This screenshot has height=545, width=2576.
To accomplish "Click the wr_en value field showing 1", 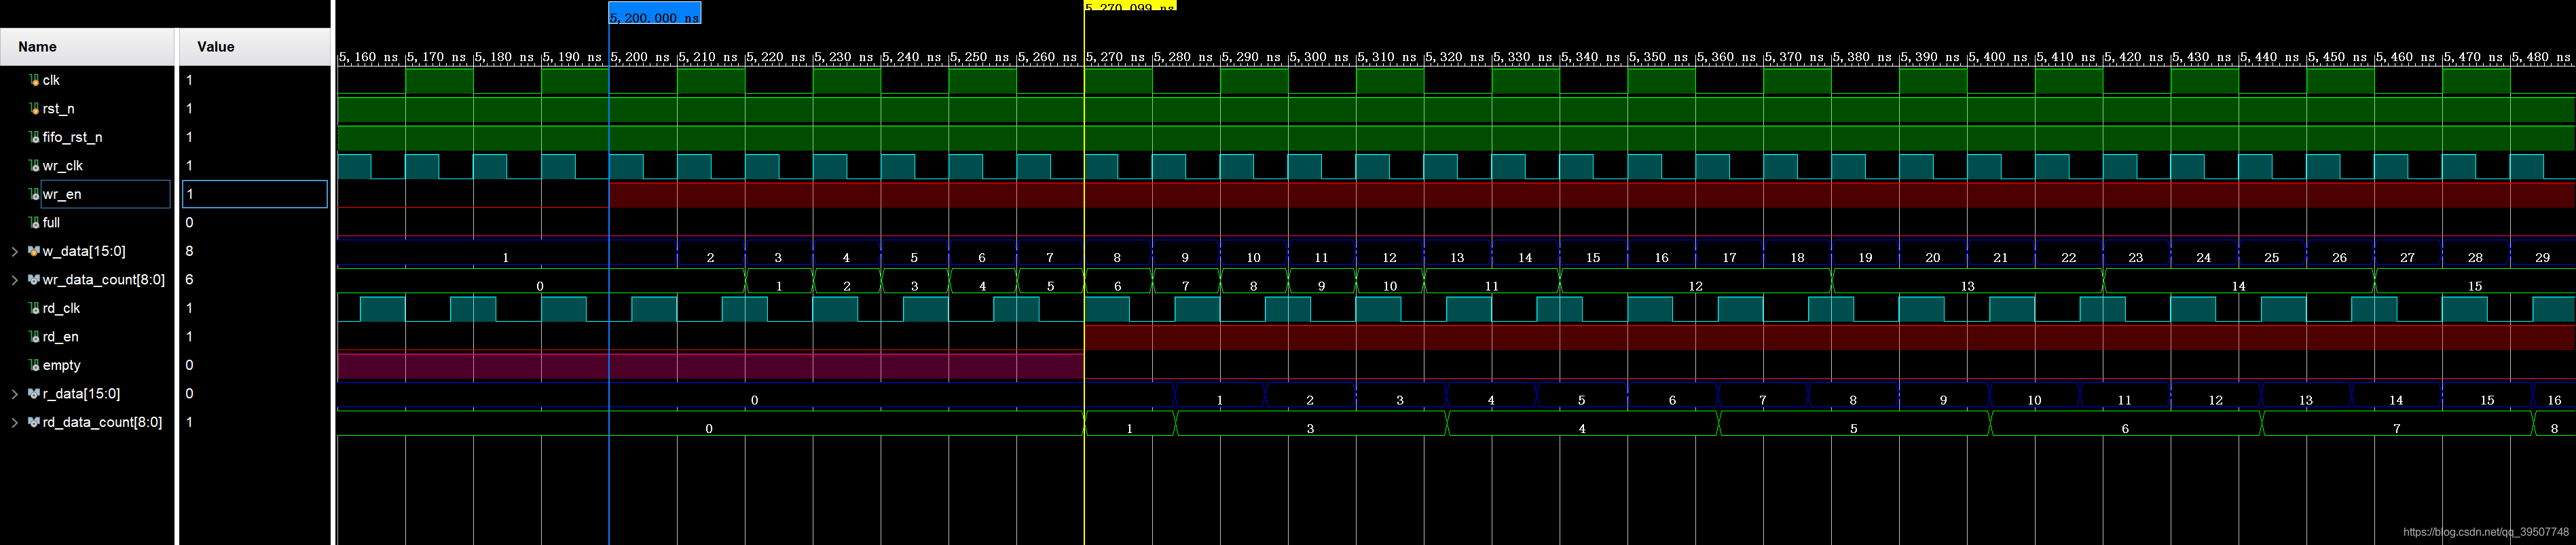I will (255, 194).
